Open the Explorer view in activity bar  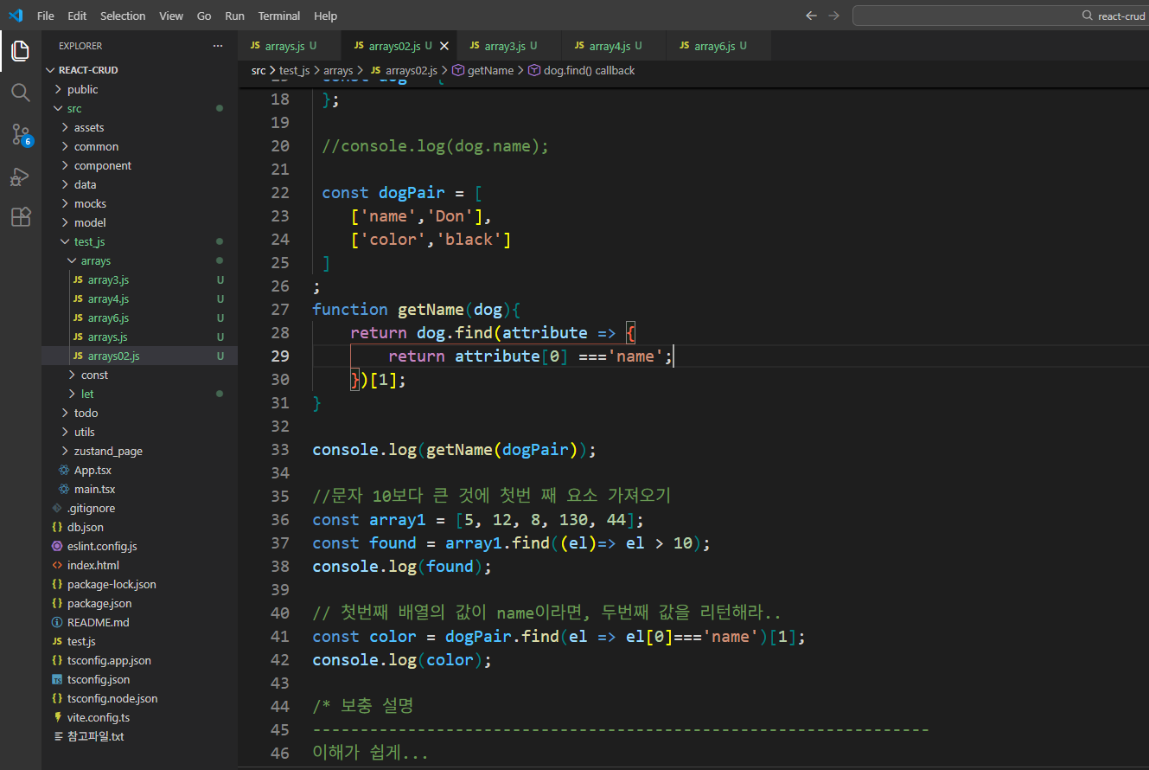coord(21,51)
